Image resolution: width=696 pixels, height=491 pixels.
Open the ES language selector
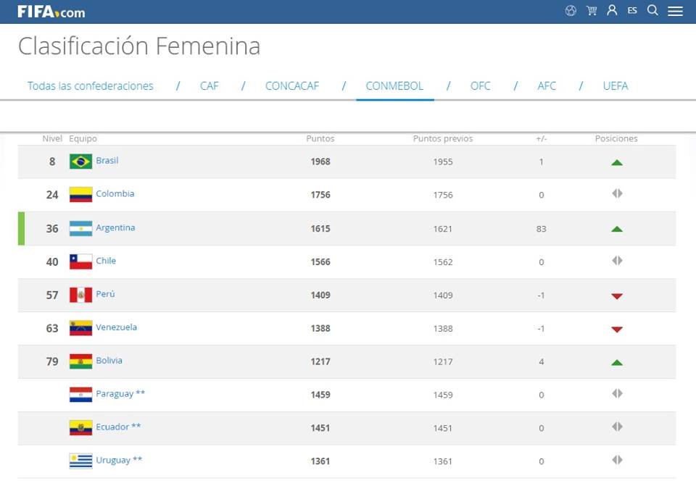[632, 11]
